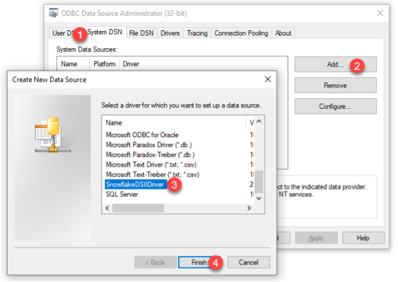Image resolution: width=398 pixels, height=282 pixels.
Task: Click the Add... button
Action: (x=335, y=65)
